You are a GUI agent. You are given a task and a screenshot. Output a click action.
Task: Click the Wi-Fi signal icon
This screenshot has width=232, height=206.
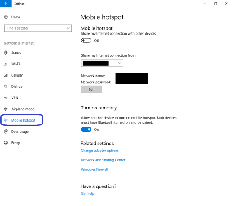click(x=6, y=64)
